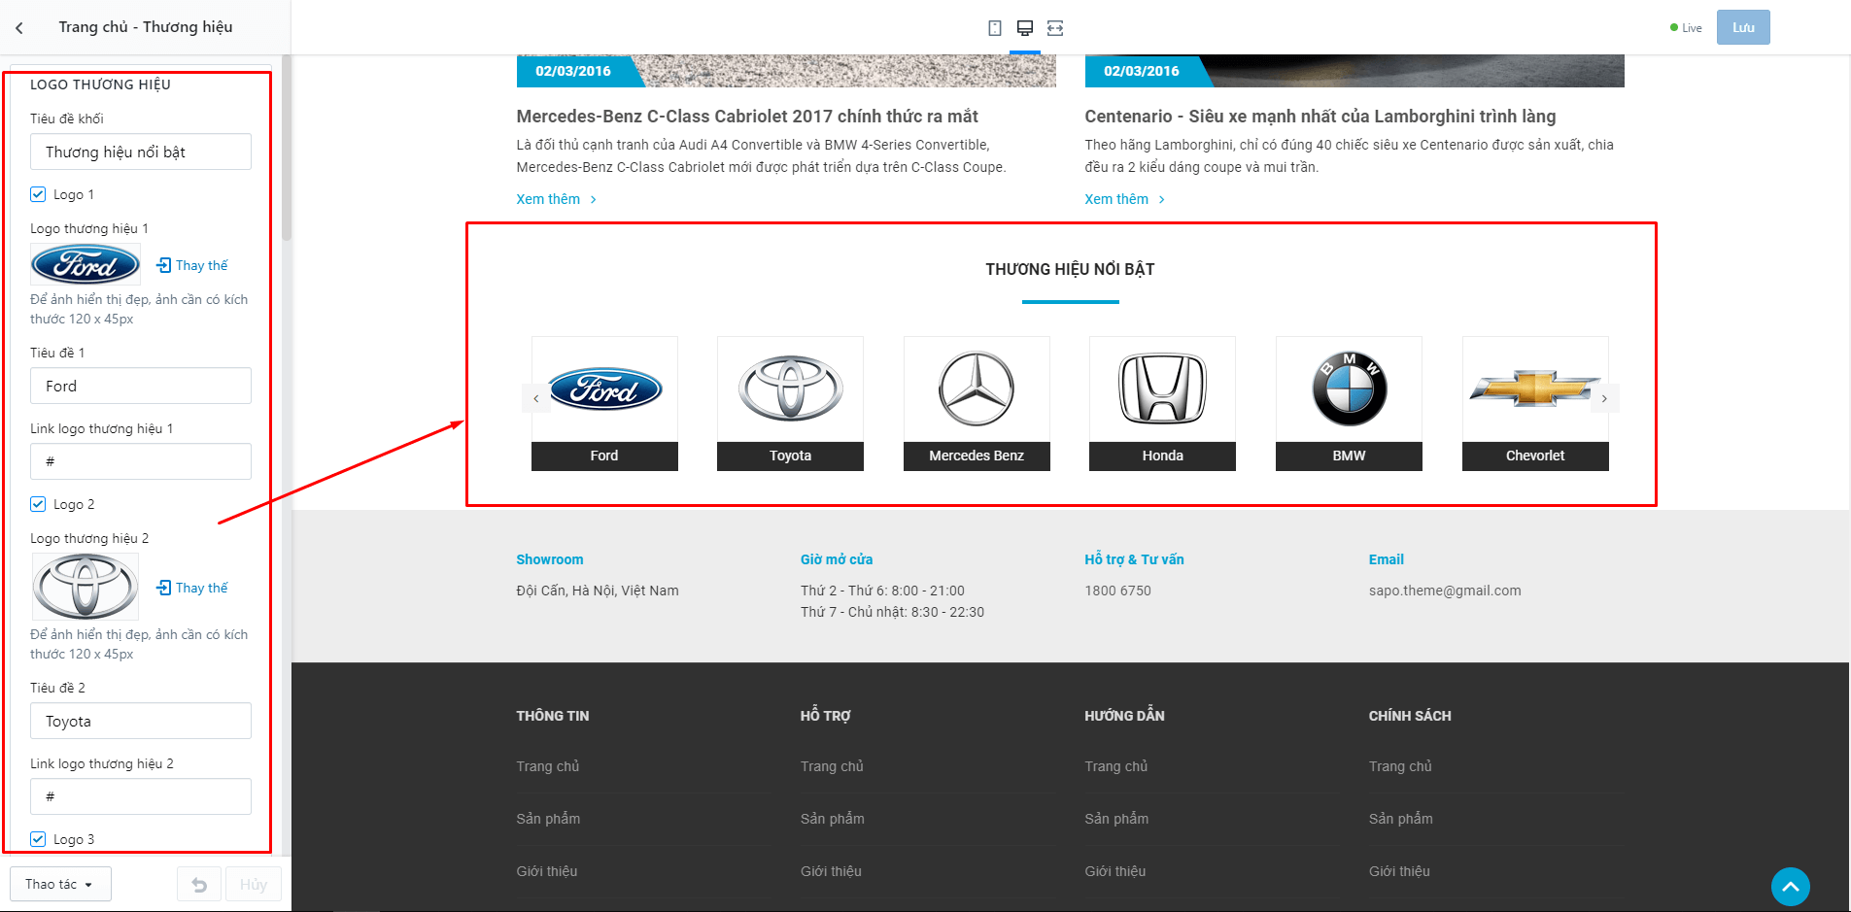Click the Chevorlet brand label
The width and height of the screenshot is (1851, 912).
point(1535,456)
